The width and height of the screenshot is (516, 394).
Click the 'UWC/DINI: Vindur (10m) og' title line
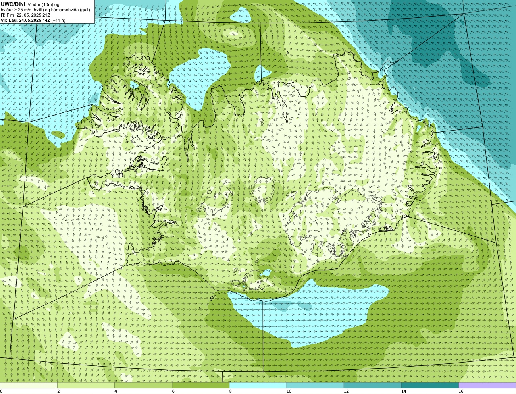(x=30, y=4)
